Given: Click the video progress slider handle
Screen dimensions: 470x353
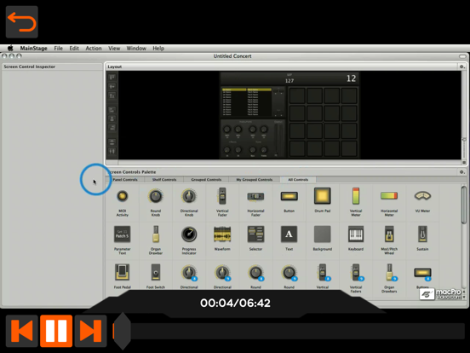Looking at the screenshot, I should tap(123, 331).
